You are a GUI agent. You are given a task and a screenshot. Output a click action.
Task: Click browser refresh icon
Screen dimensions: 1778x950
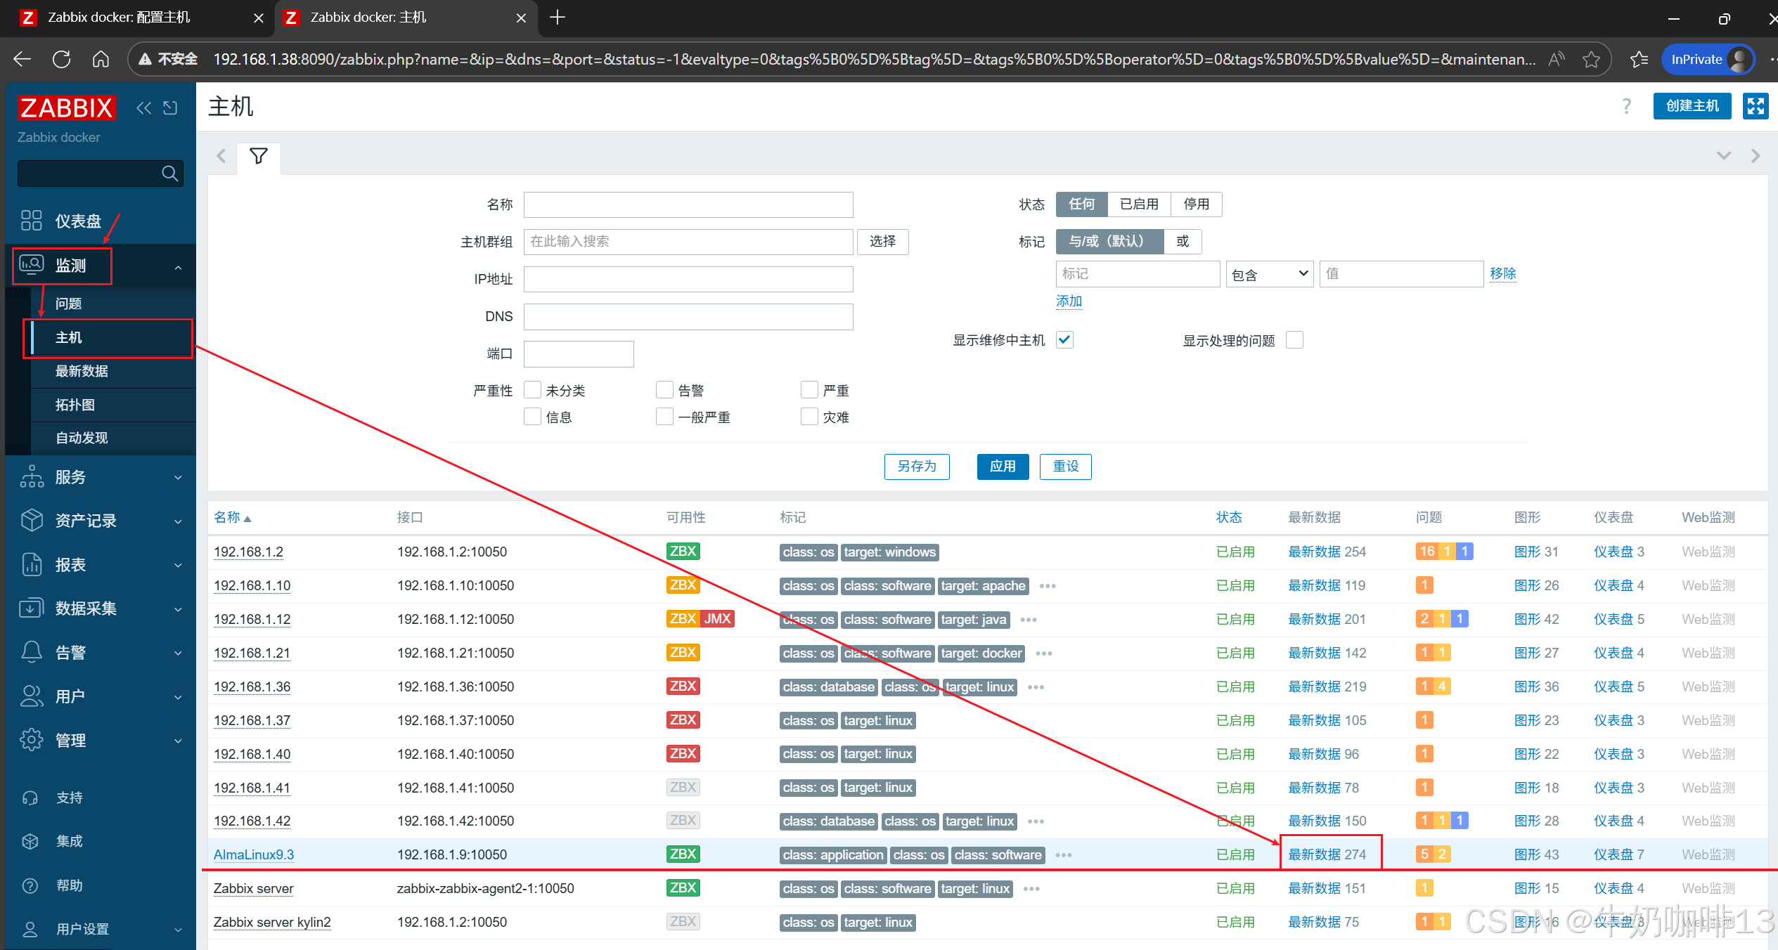click(x=62, y=59)
